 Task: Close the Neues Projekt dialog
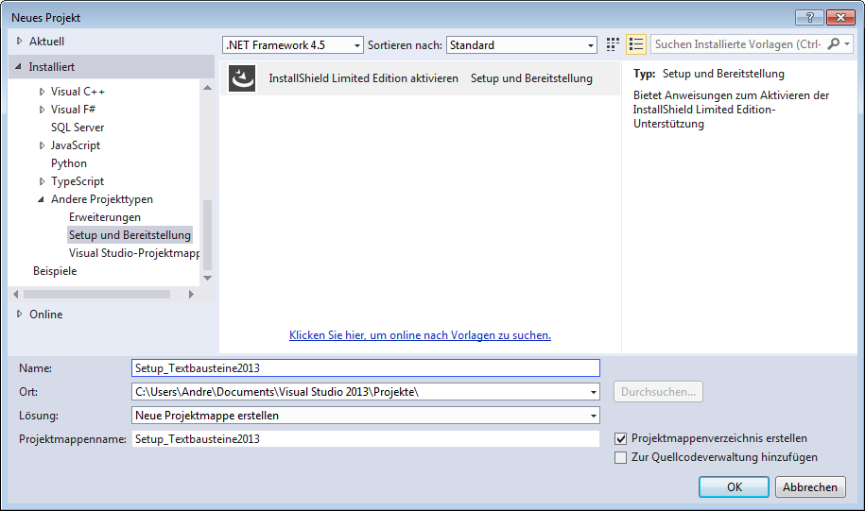click(x=840, y=18)
